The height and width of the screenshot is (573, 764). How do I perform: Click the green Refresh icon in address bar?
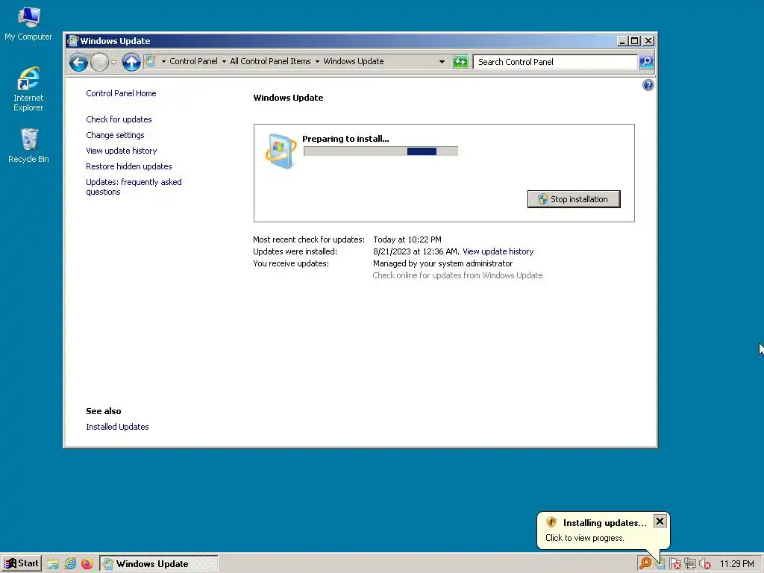(x=460, y=62)
